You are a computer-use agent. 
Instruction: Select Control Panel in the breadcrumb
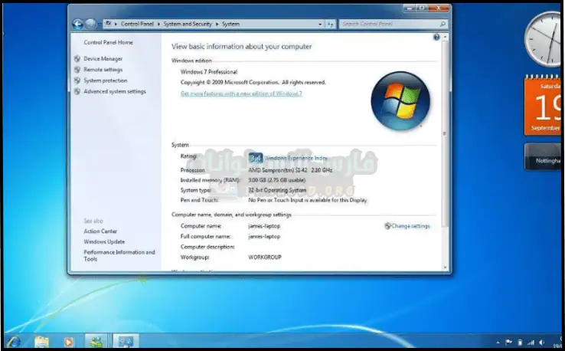click(x=139, y=24)
